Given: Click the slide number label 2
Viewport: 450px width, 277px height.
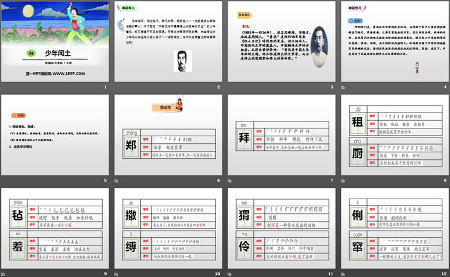Looking at the screenshot, I should point(219,87).
